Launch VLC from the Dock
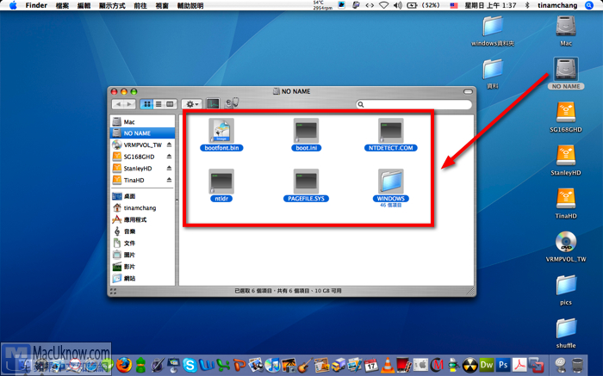 coord(388,365)
